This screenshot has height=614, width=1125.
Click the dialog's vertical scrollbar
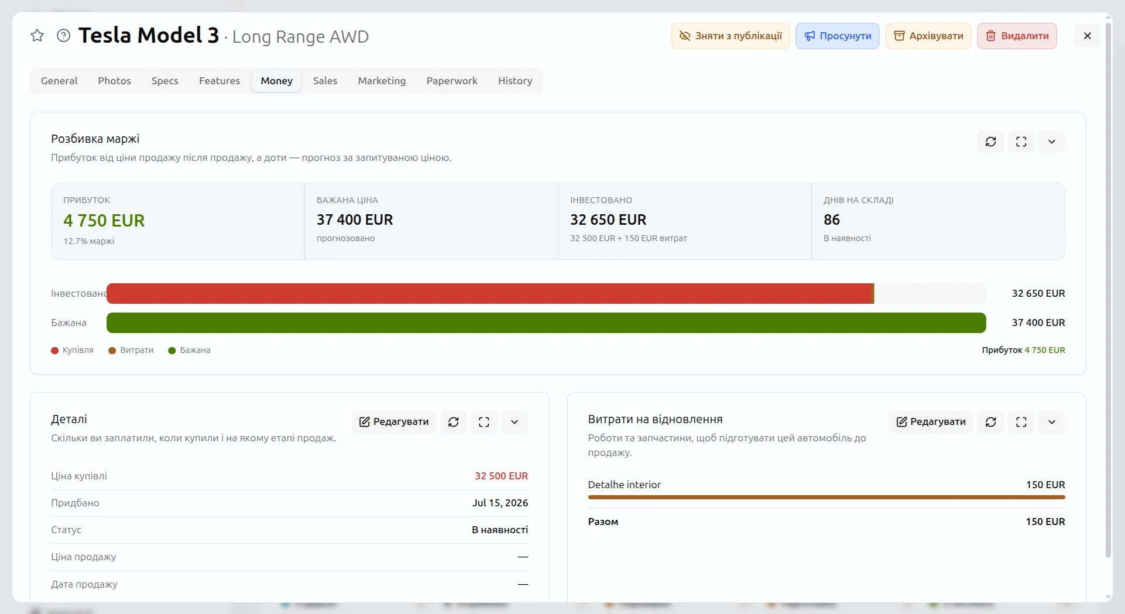tap(1108, 290)
